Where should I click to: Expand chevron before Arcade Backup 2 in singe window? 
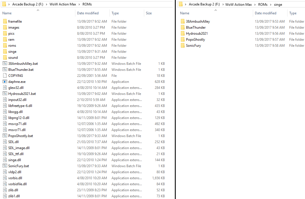[x=185, y=4]
